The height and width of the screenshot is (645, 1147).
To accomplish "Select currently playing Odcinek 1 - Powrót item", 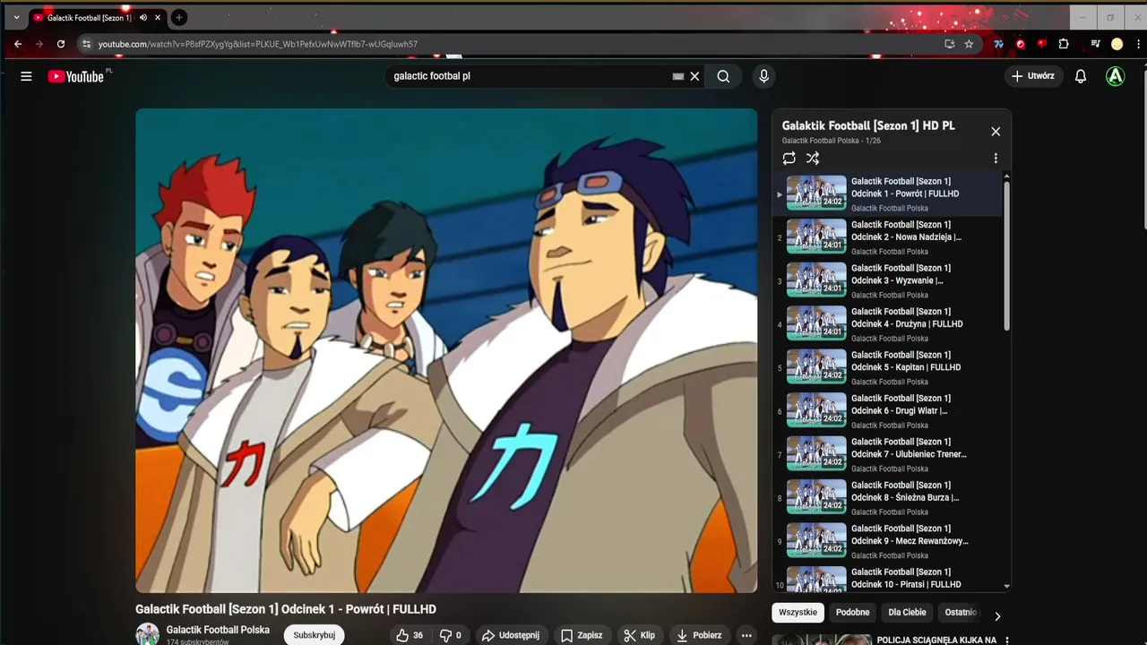I will coord(889,193).
